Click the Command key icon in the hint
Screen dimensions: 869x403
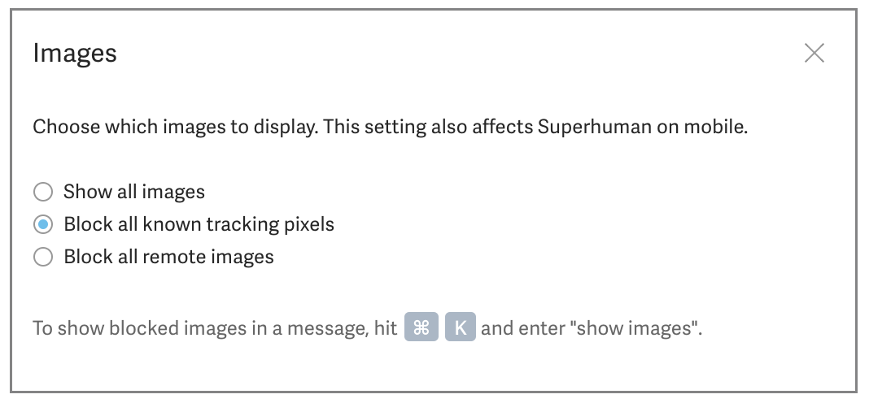click(x=421, y=329)
